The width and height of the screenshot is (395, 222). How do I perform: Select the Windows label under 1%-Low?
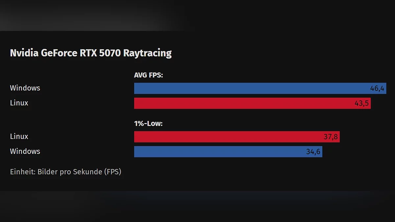[x=25, y=151]
